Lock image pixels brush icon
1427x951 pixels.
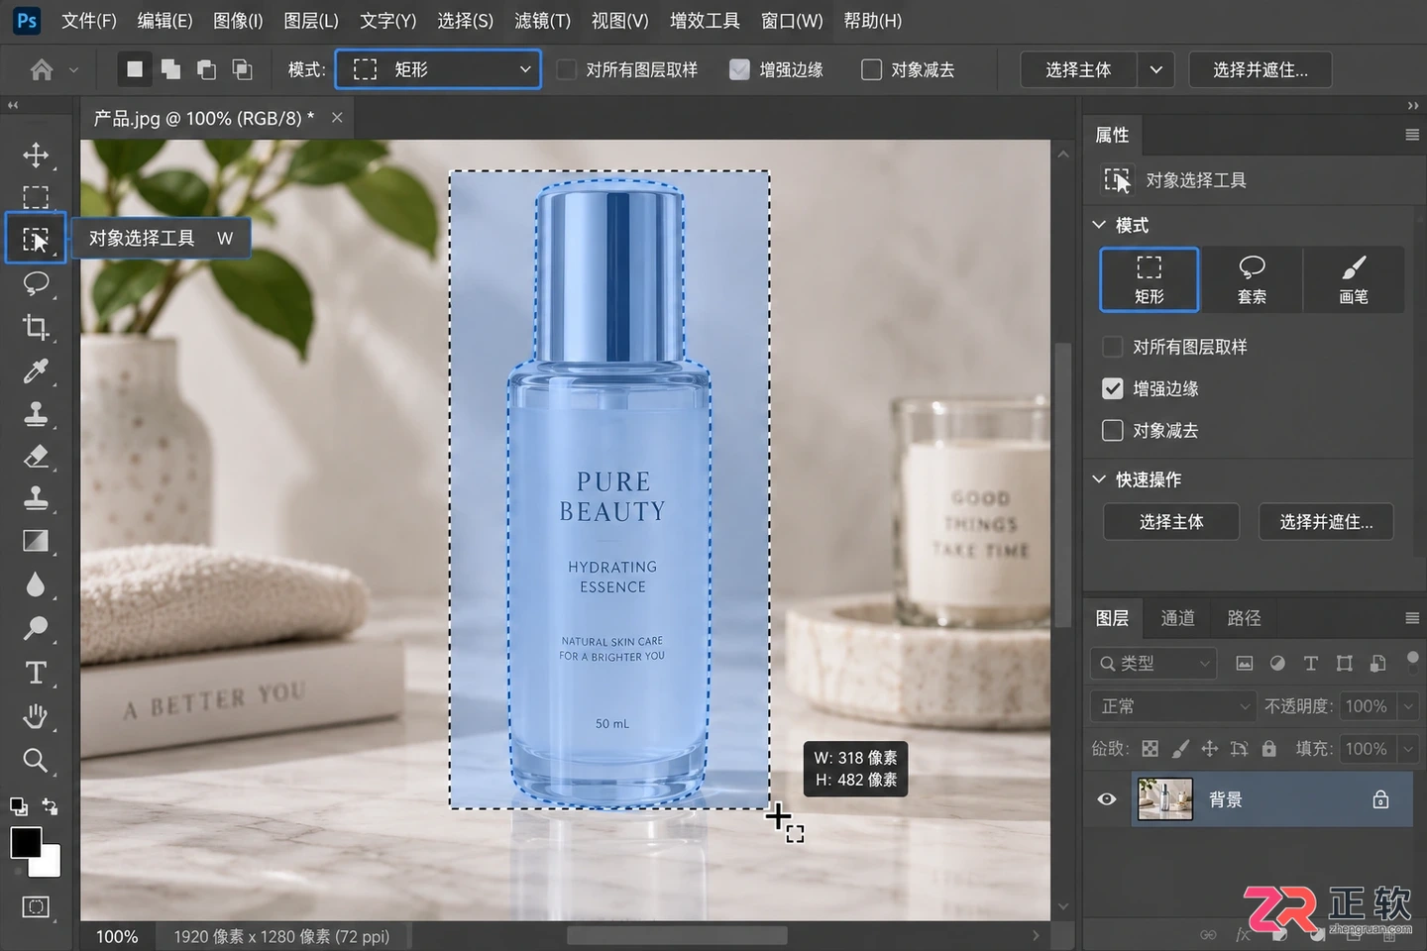pyautogui.click(x=1180, y=749)
